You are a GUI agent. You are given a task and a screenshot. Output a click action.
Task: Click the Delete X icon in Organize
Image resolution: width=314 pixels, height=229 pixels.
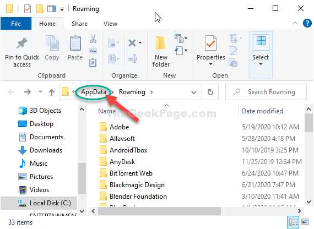pyautogui.click(x=132, y=42)
